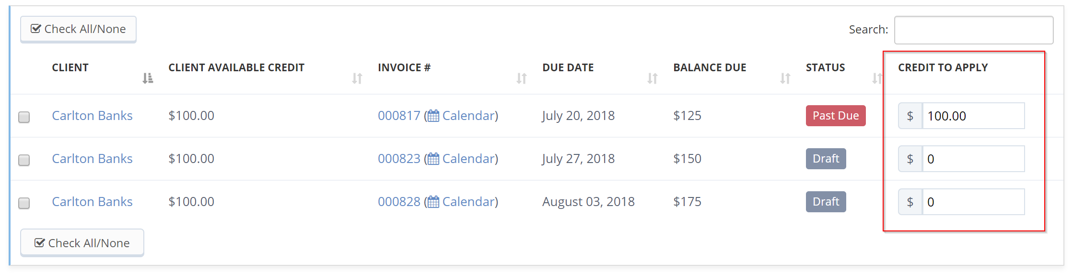This screenshot has height=273, width=1073.
Task: Check the box for invoice 000823 row
Action: tap(24, 160)
